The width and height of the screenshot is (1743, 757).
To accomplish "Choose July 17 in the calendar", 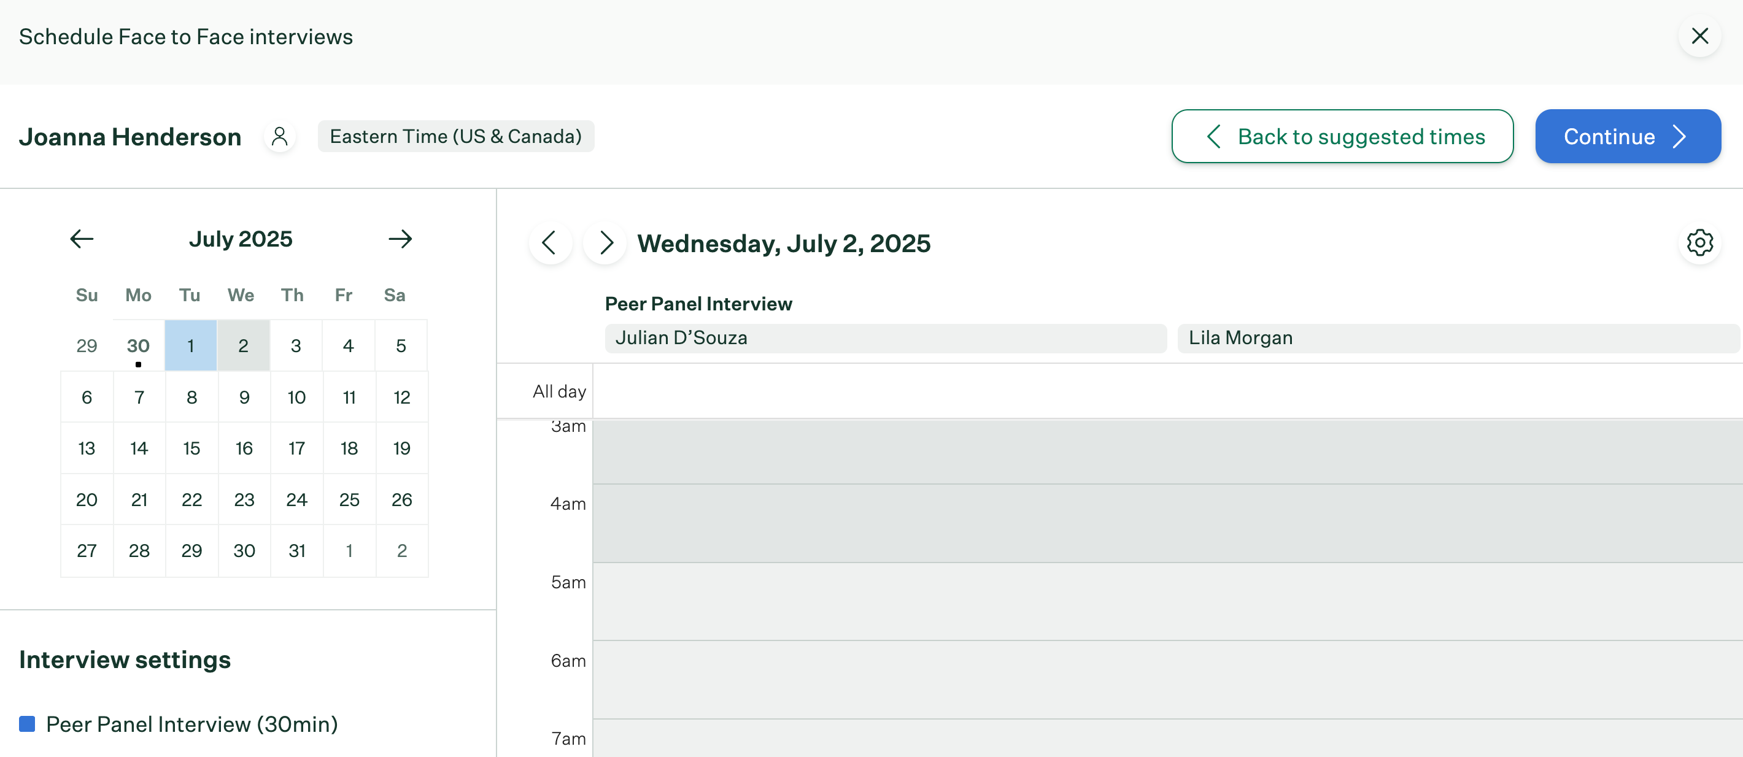I will (296, 448).
